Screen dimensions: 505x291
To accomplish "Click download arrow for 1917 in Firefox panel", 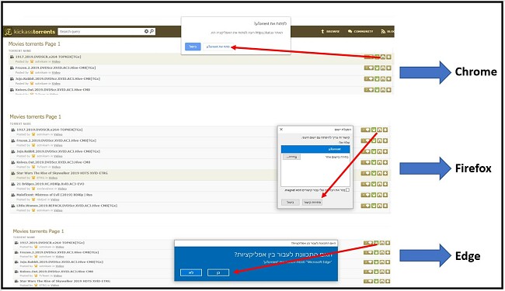I will click(x=385, y=130).
